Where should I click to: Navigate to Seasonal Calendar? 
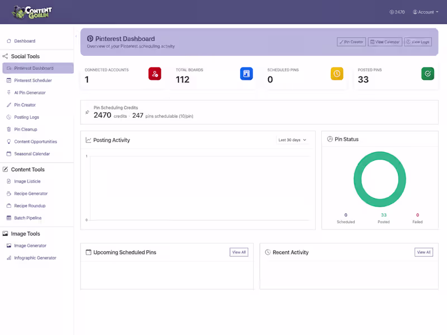(32, 154)
